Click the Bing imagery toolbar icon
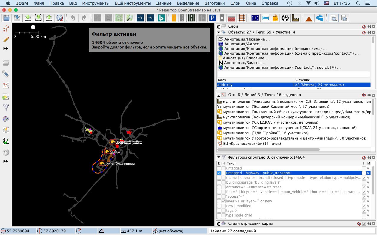377x235 pixels. coord(161,18)
